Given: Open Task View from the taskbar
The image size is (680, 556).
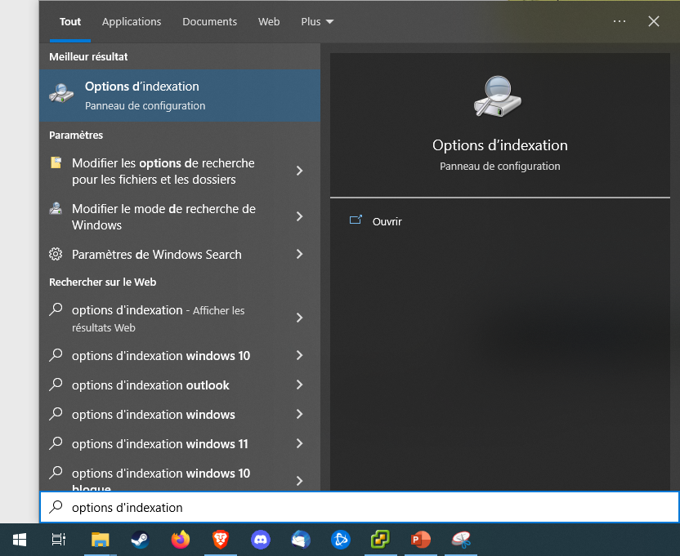Looking at the screenshot, I should tap(59, 540).
